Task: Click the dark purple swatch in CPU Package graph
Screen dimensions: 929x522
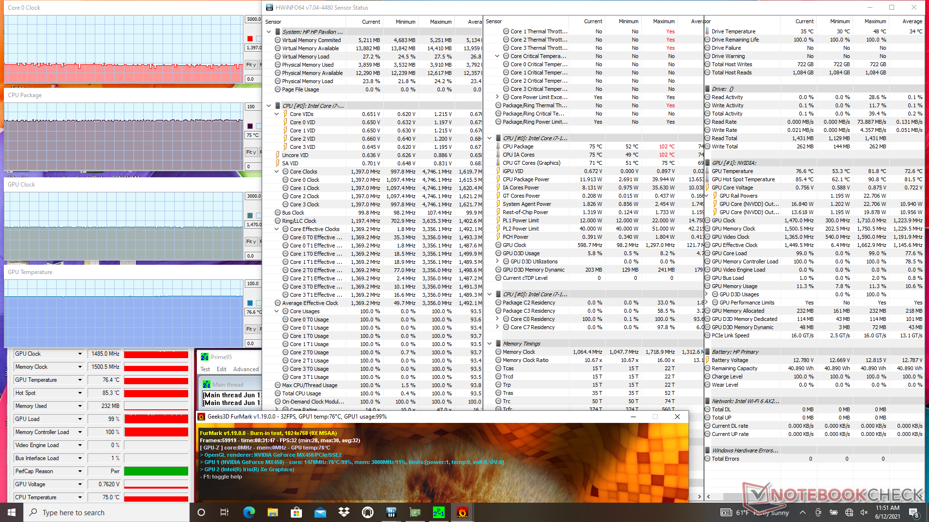Action: [x=250, y=126]
